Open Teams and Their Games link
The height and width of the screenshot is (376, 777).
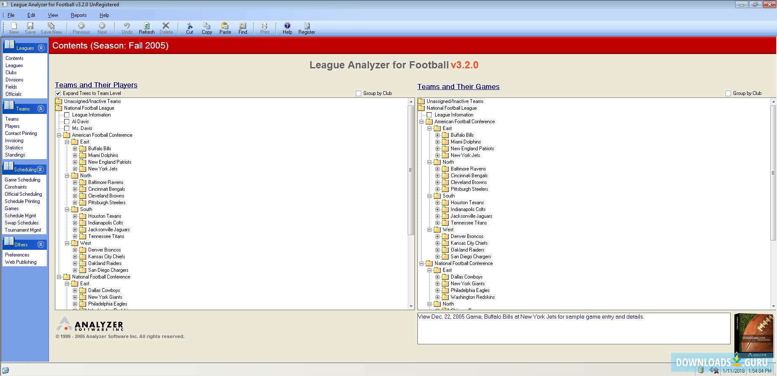[458, 87]
